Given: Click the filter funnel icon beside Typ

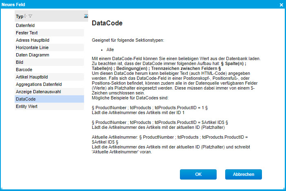Looking at the screenshot, I should (31, 16).
